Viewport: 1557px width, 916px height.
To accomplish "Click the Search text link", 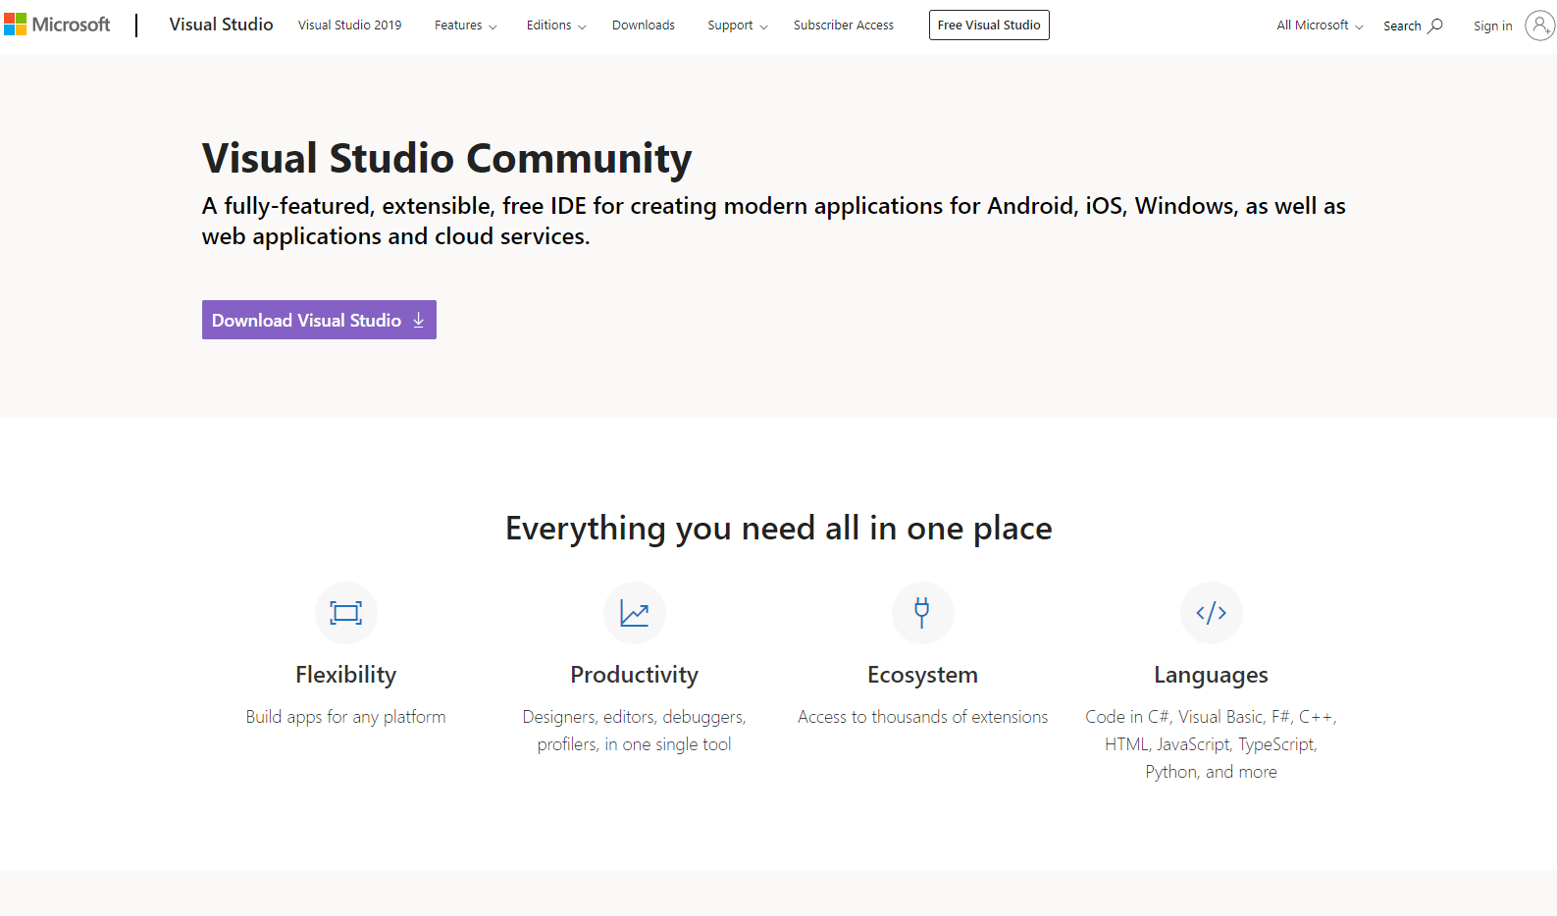I will 1402,26.
